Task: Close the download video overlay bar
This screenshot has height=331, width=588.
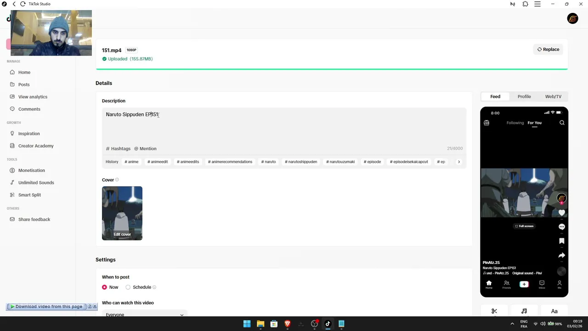Action: point(95,307)
